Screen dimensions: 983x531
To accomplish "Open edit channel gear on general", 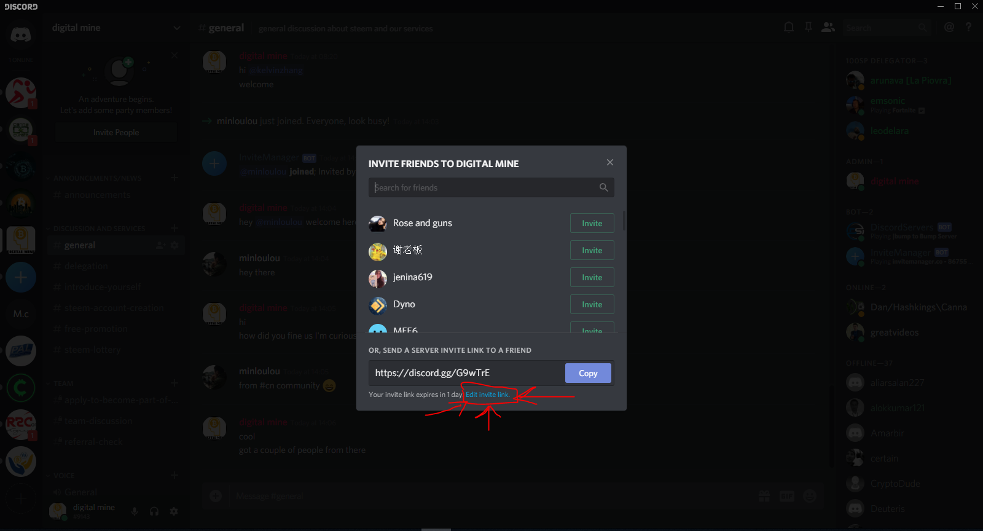I will coord(174,245).
